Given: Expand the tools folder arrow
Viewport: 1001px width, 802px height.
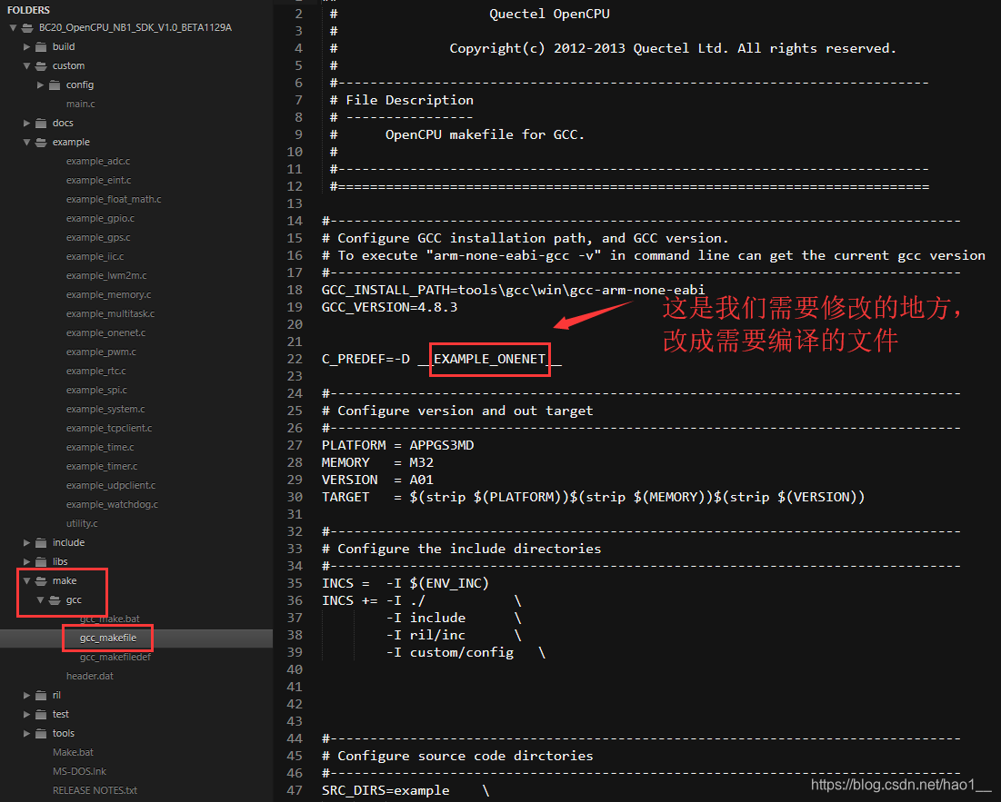Looking at the screenshot, I should pos(26,734).
